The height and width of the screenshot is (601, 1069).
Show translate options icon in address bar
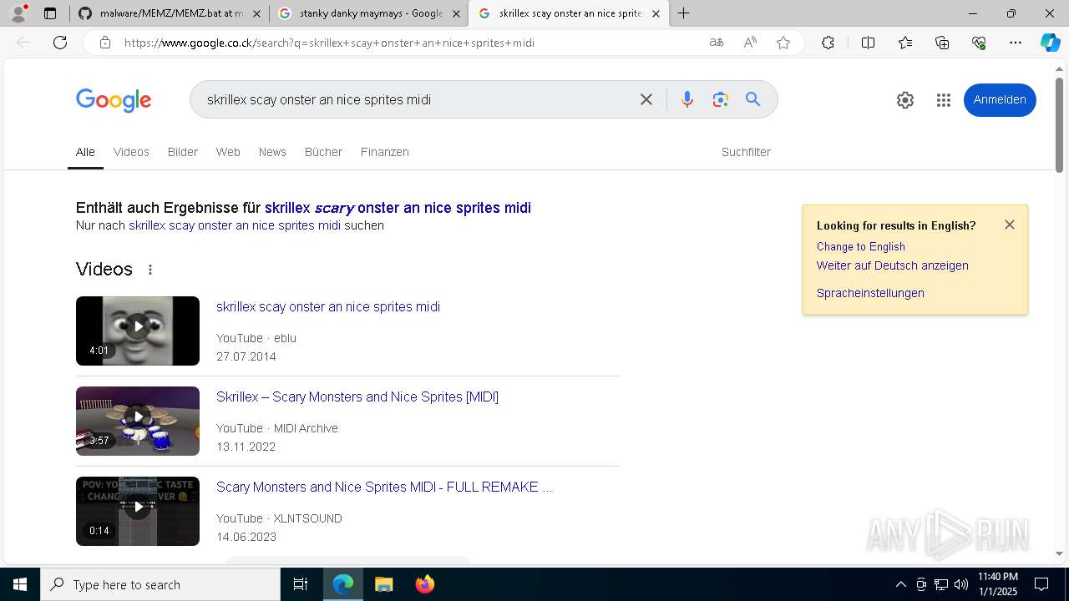point(717,43)
